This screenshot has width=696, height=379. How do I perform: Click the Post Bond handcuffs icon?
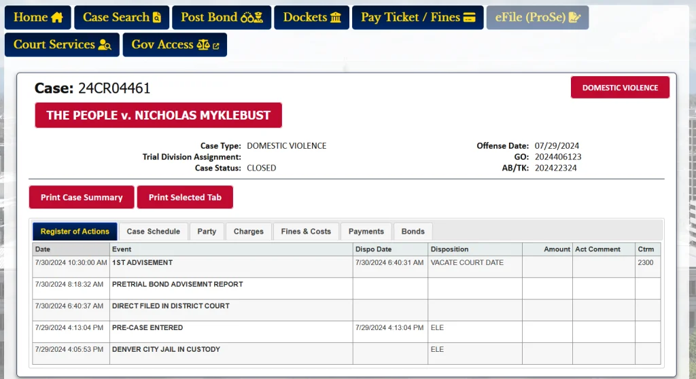tap(251, 18)
